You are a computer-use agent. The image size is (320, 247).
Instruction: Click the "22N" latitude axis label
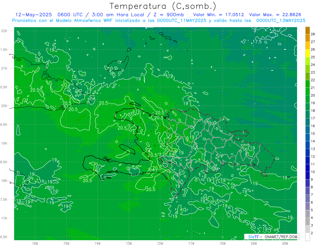click(x=4, y=31)
